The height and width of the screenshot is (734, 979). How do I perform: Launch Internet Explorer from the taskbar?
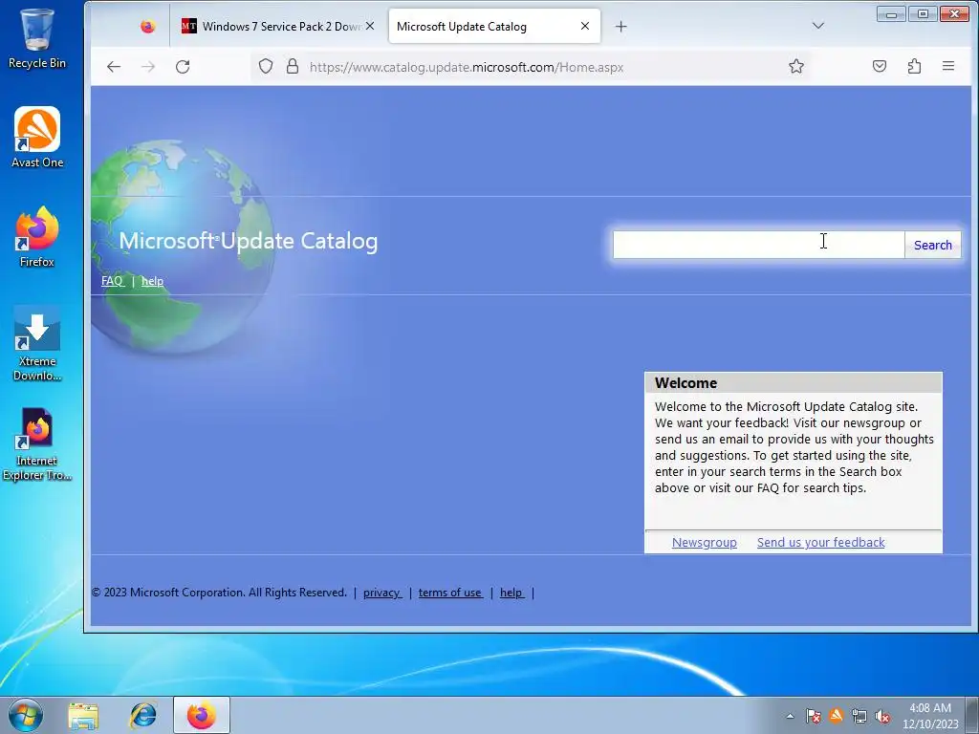(x=143, y=715)
